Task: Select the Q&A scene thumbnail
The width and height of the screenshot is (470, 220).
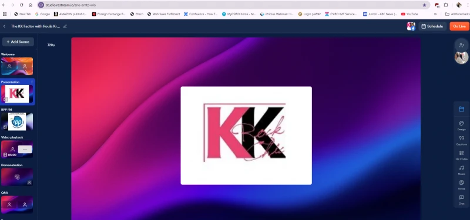Action: [x=17, y=204]
